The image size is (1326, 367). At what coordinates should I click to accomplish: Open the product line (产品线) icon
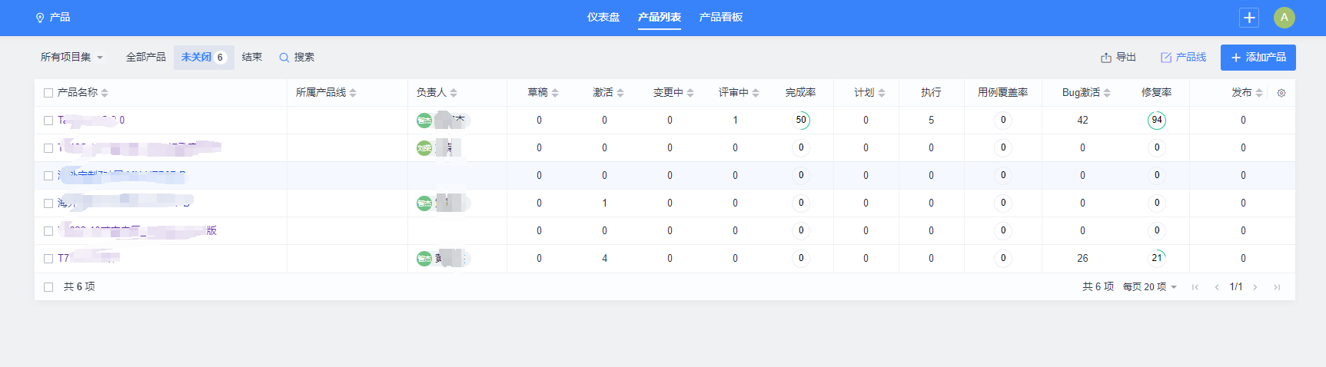(x=1166, y=58)
